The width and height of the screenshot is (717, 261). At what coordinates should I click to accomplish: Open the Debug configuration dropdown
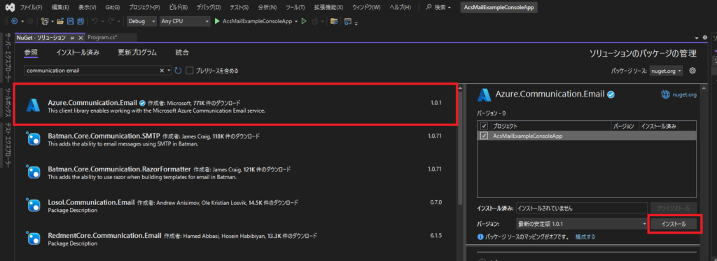(141, 22)
